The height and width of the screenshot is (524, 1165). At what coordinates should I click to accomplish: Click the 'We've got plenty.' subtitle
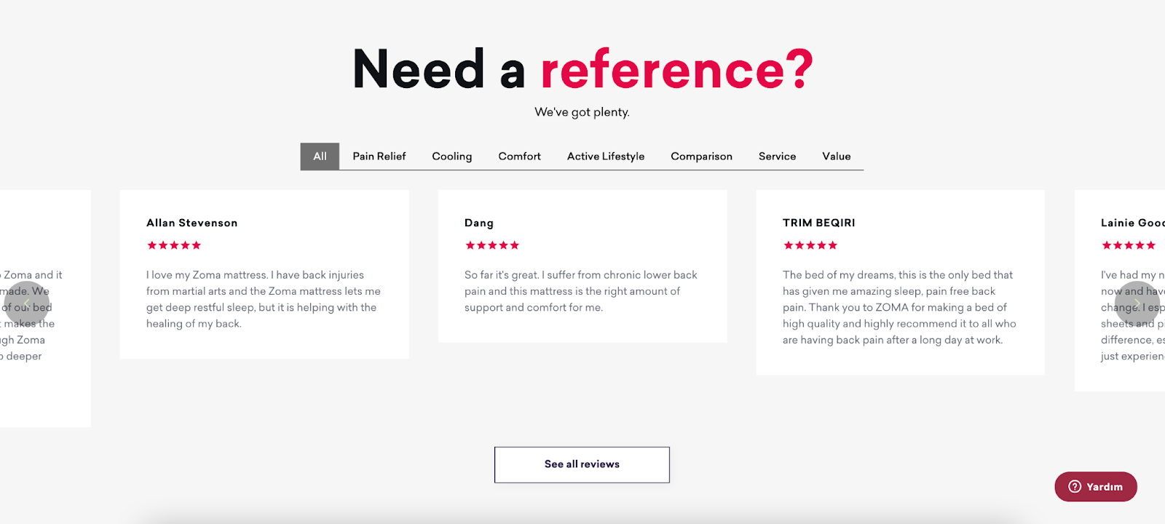click(582, 112)
